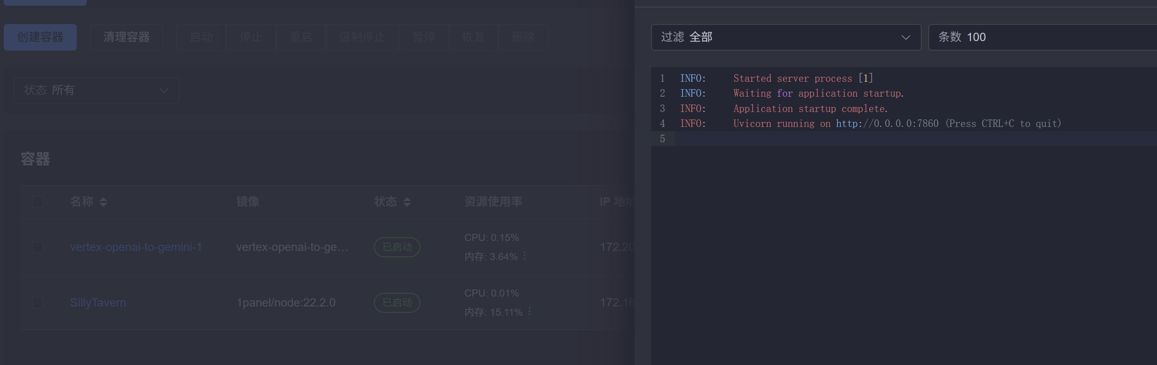The height and width of the screenshot is (365, 1157).
Task: Sort containers by the 状态 column arrows
Action: coord(407,202)
